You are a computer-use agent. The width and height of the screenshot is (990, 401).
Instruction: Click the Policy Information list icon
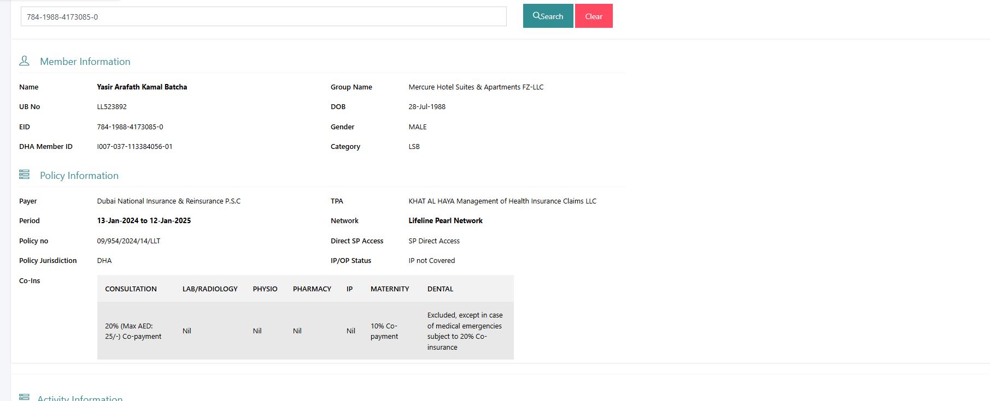[24, 175]
